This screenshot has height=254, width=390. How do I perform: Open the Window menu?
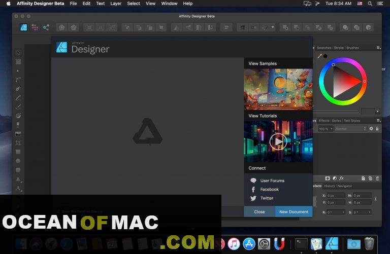(x=169, y=4)
